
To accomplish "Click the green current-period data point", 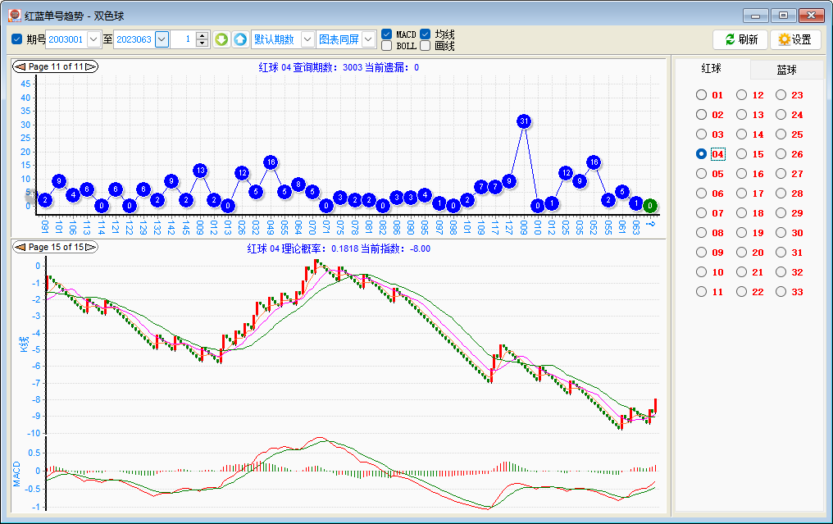I will coord(649,206).
